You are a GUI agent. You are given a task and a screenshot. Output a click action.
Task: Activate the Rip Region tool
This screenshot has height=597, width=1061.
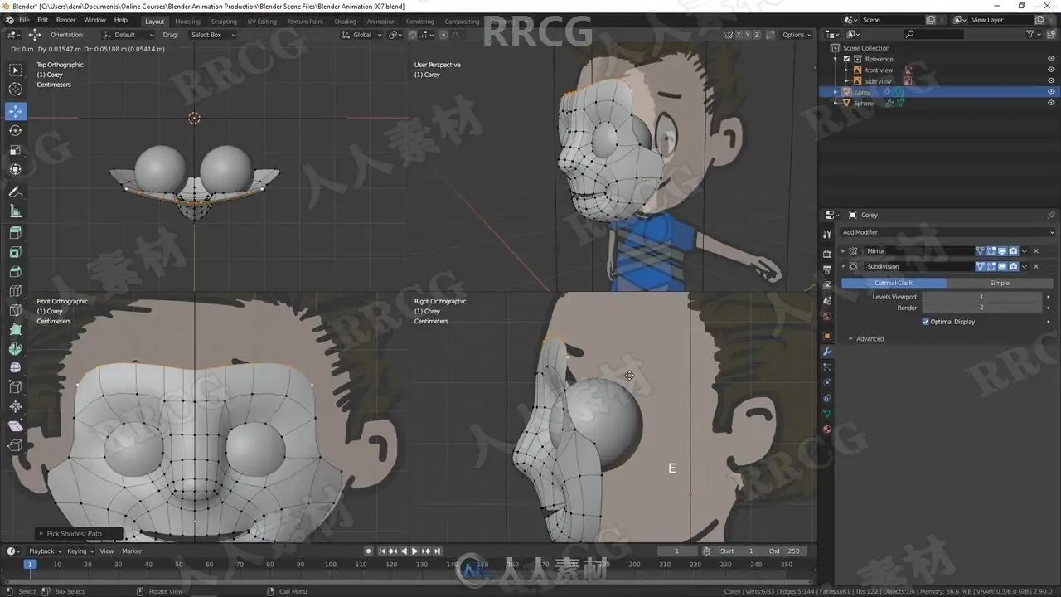click(x=16, y=445)
